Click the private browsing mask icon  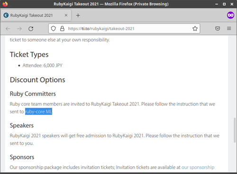230,15
